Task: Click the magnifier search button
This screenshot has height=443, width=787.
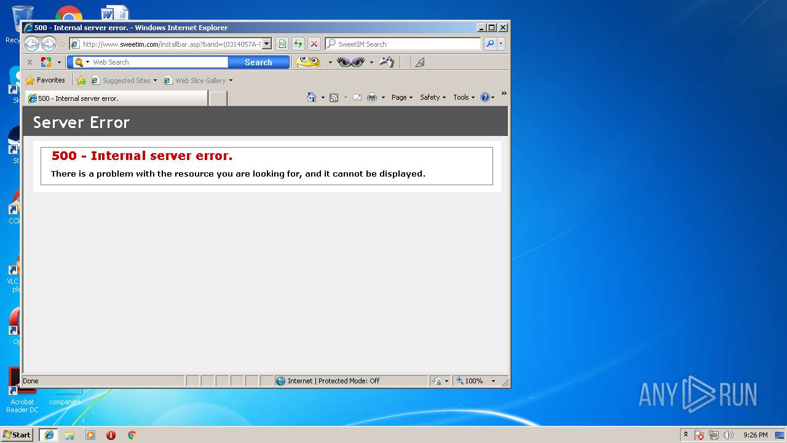Action: point(490,44)
